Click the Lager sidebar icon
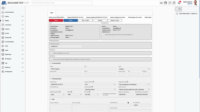Screen dimensions: 200x112 [3, 50]
